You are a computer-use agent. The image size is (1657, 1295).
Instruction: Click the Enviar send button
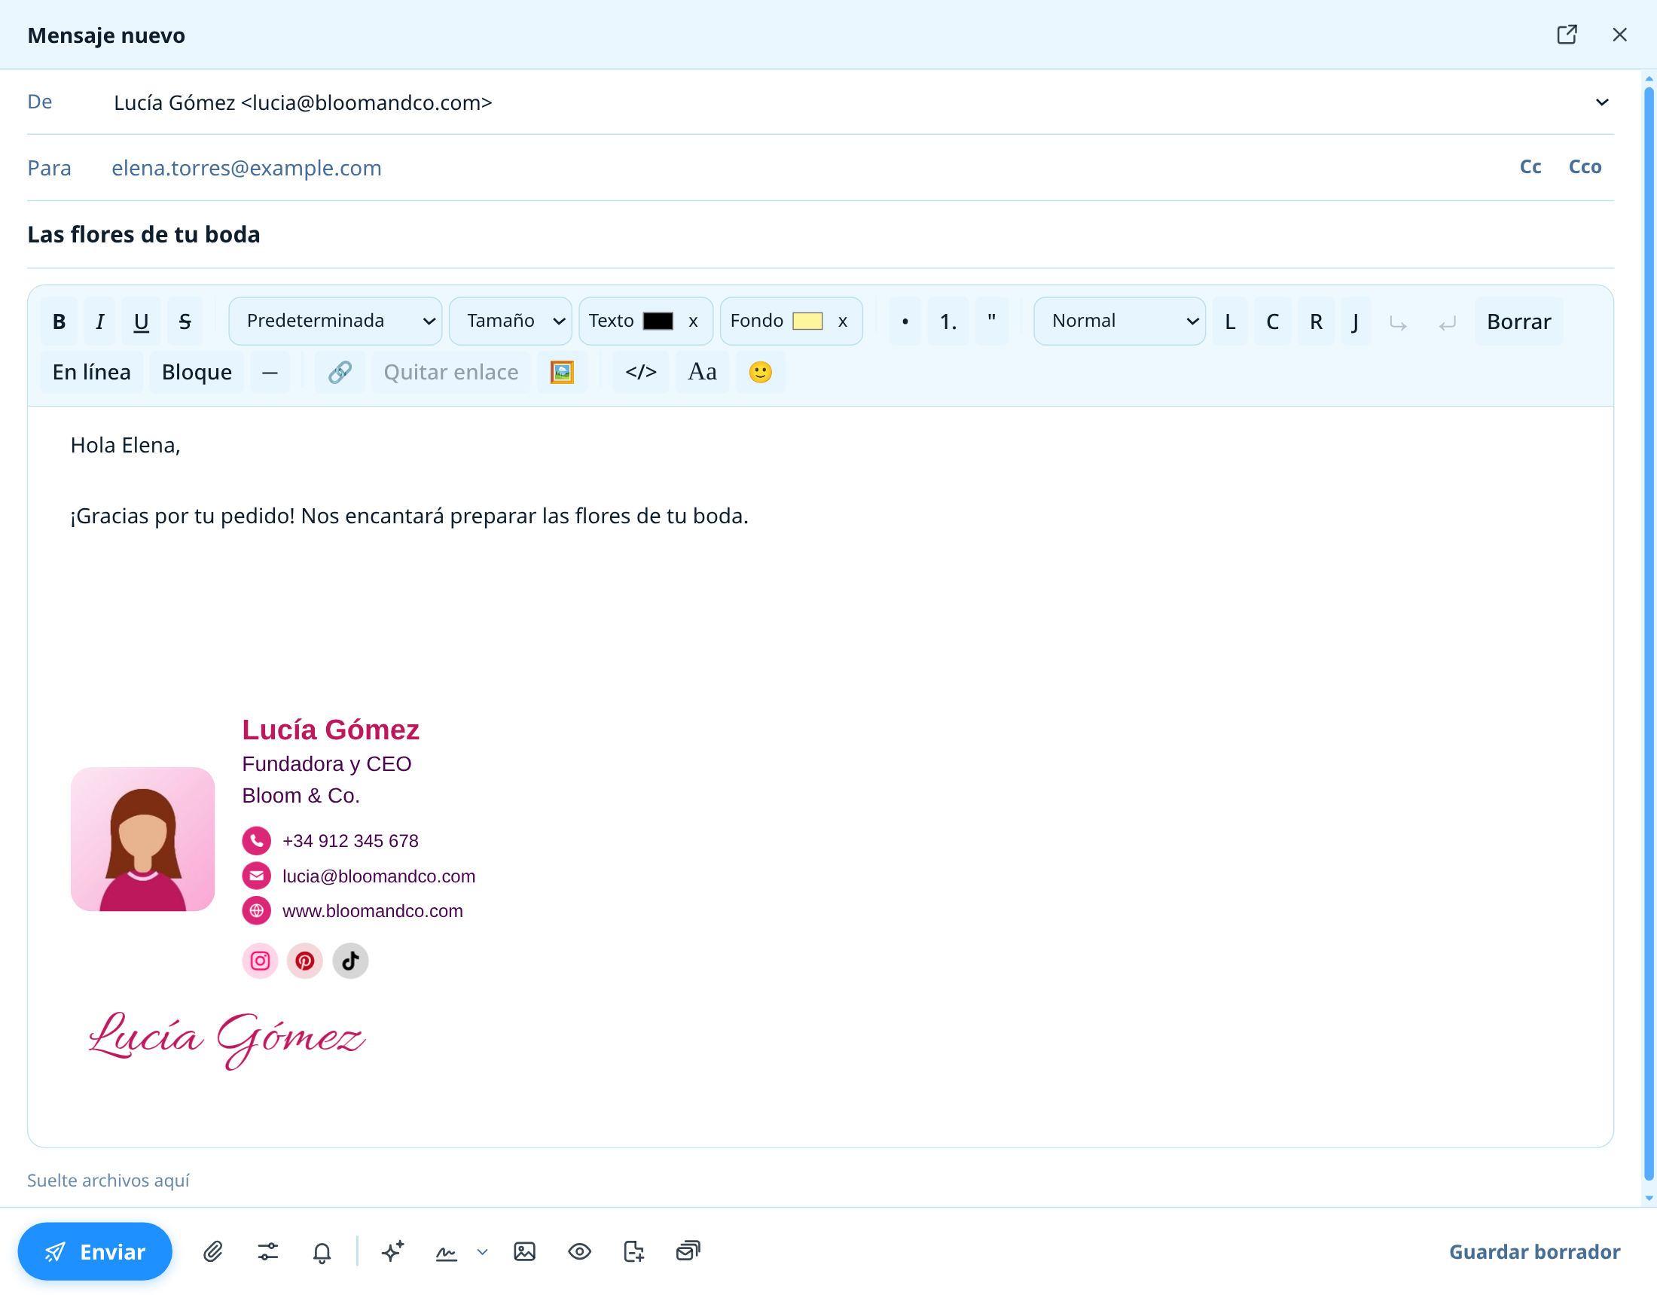95,1252
